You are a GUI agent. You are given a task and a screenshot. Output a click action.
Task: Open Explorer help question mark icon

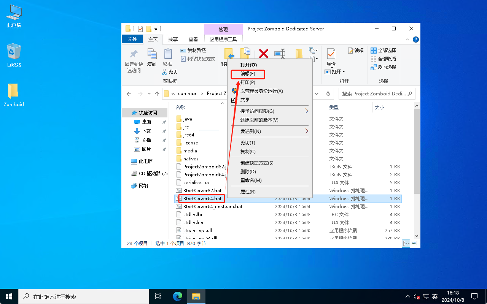coord(416,39)
